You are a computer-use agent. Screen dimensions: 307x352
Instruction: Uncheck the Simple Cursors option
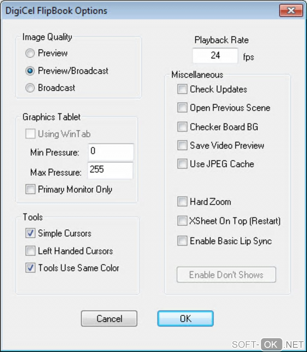(x=30, y=234)
